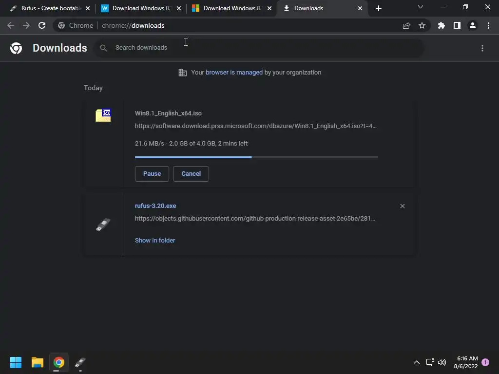499x374 pixels.
Task: Click the download speed status text
Action: pos(191,144)
